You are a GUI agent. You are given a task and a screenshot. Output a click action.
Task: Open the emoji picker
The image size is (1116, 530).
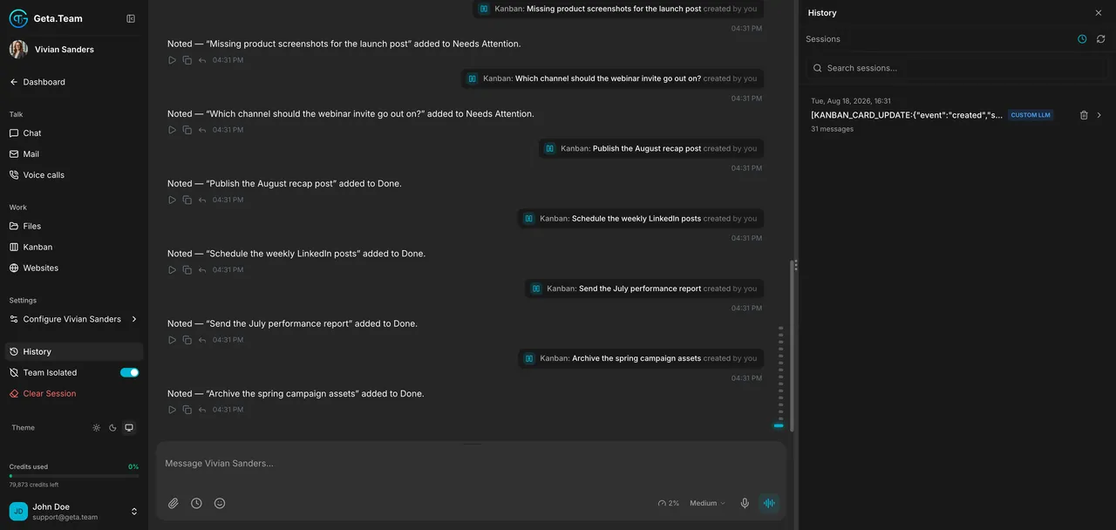pyautogui.click(x=220, y=503)
